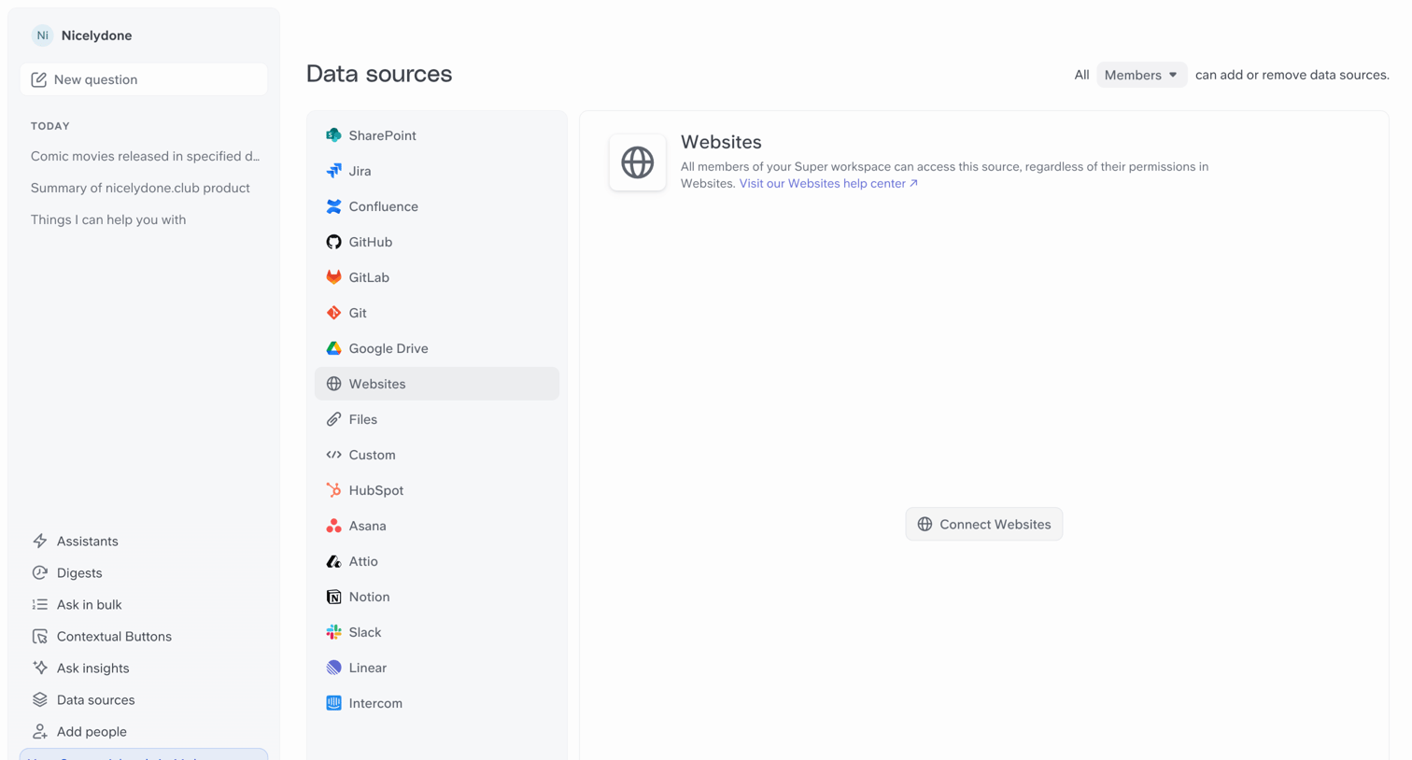The image size is (1412, 760).
Task: Visit the Websites help center link
Action: (828, 184)
